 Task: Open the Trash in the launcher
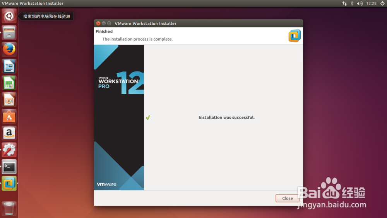9,209
